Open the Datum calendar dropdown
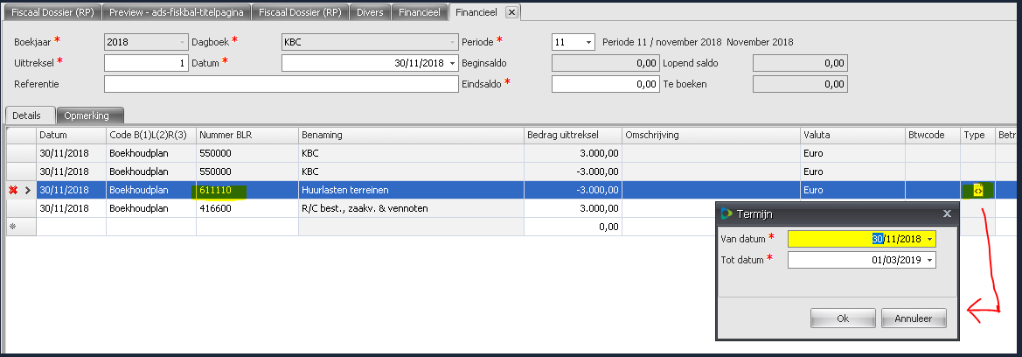Image resolution: width=1022 pixels, height=357 pixels. click(452, 63)
